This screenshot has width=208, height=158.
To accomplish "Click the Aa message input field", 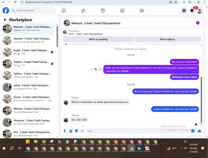I will pos(139,131).
